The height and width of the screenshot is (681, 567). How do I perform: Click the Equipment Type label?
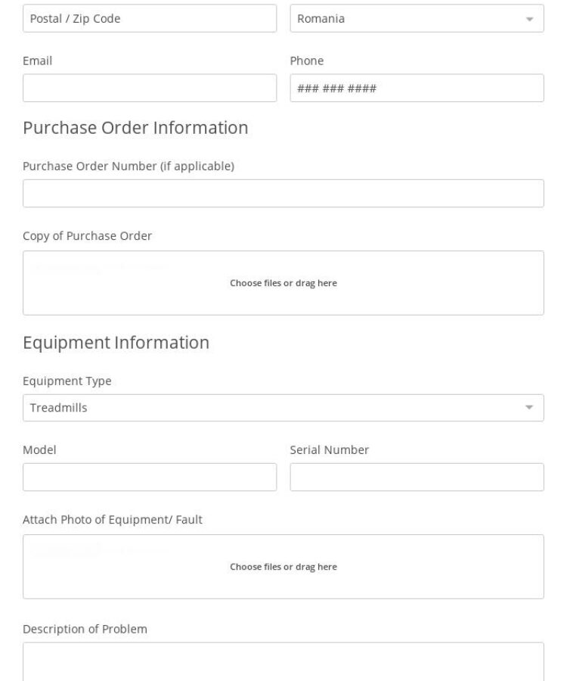65,381
